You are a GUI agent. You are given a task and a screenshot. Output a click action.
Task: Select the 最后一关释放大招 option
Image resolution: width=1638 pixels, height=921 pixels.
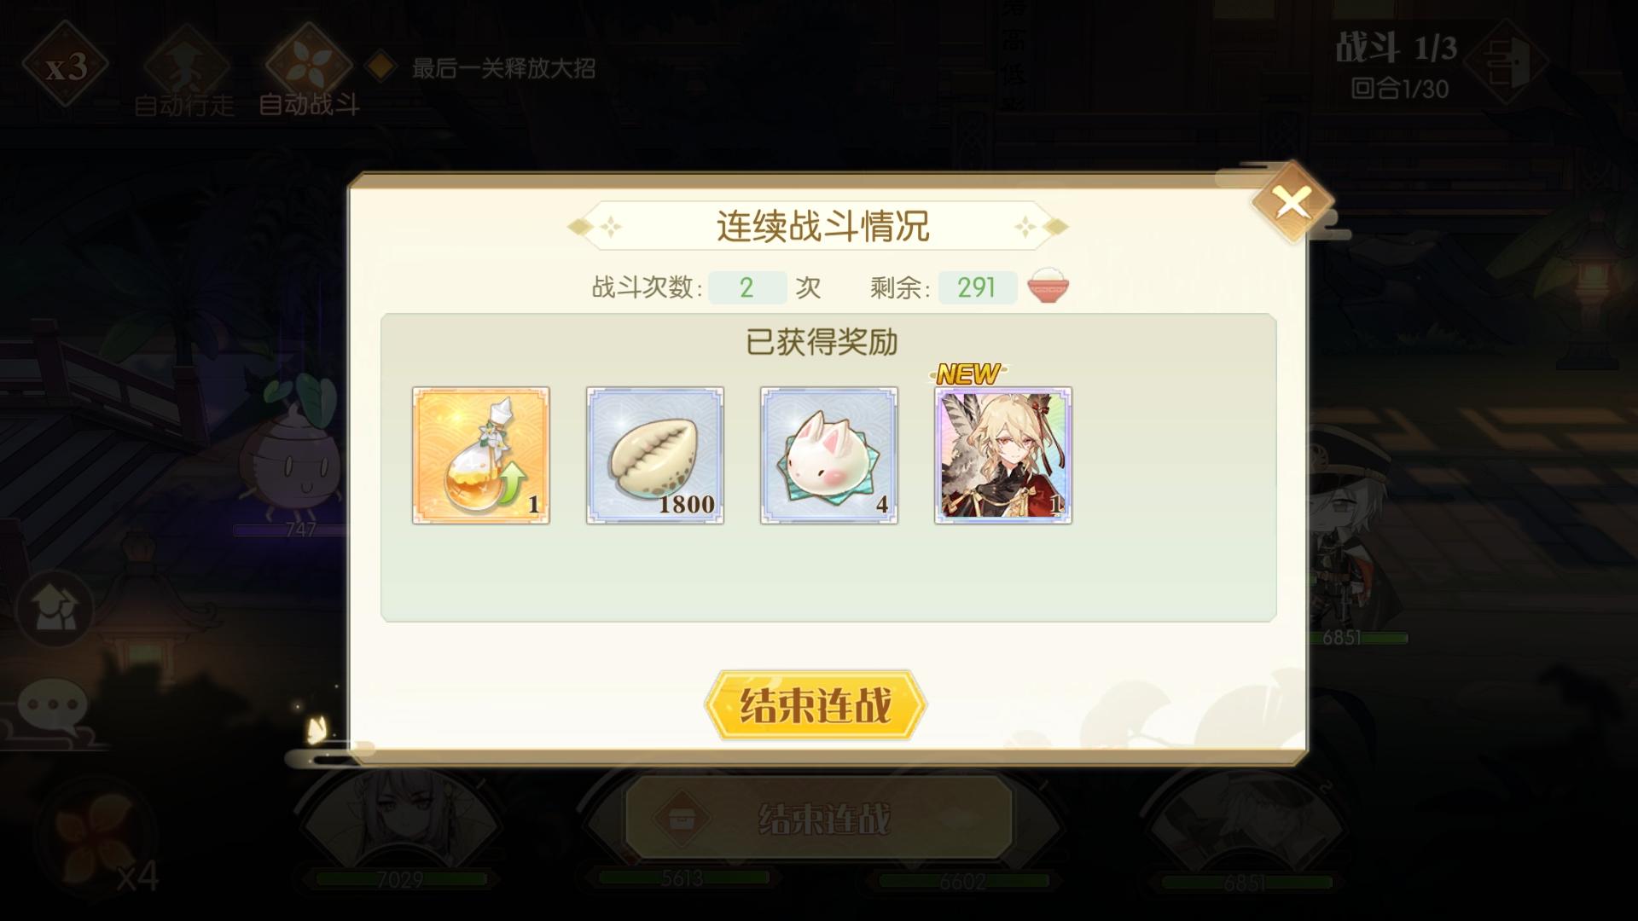(481, 67)
